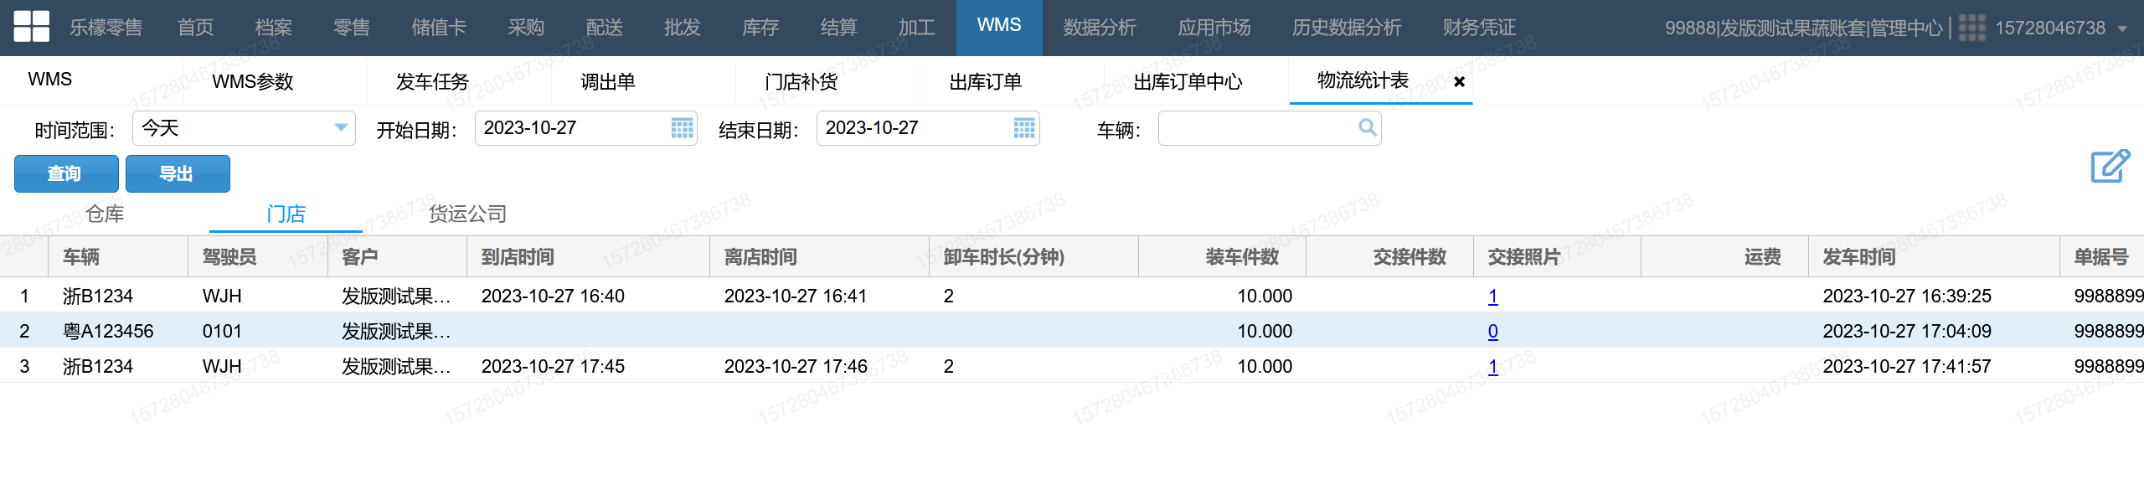The width and height of the screenshot is (2144, 490).
Task: Sort by the 到店时间 column header
Action: [x=588, y=256]
